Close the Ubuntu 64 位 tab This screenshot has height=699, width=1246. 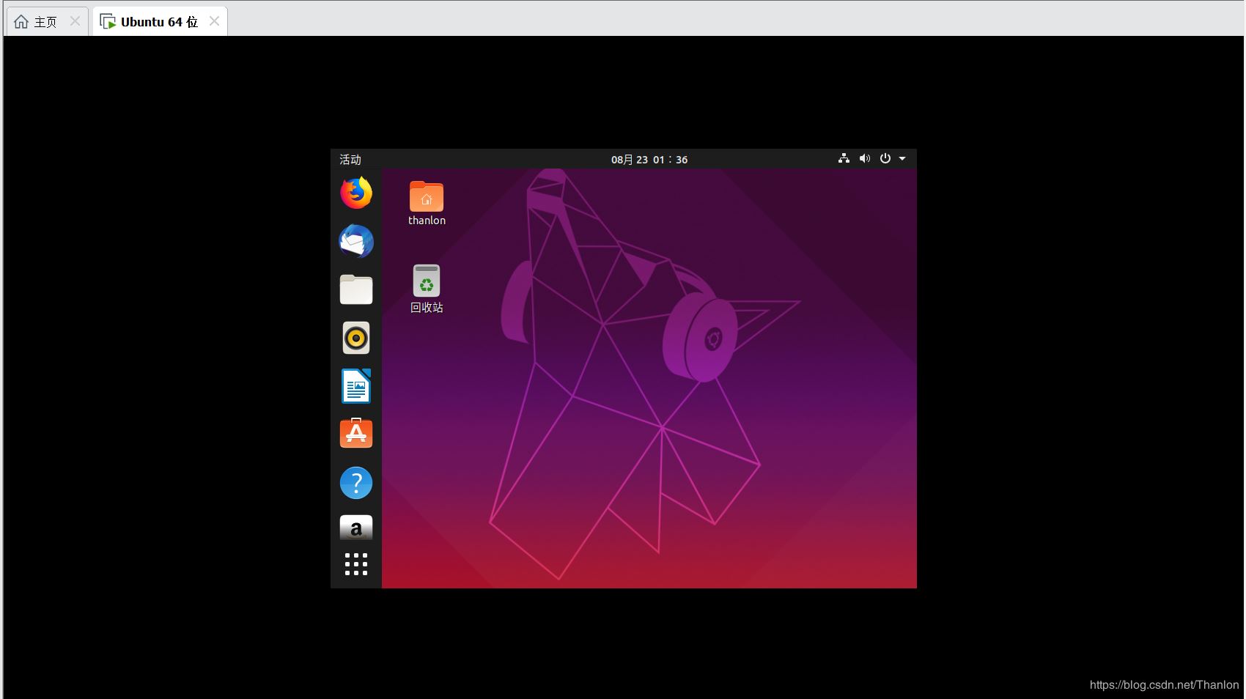coord(214,21)
